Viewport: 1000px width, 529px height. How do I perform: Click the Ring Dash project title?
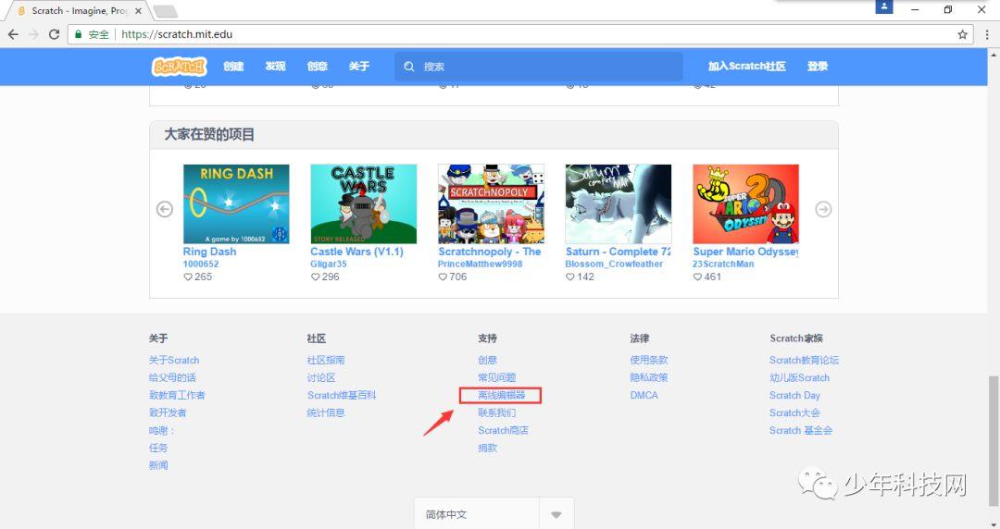[x=210, y=252]
